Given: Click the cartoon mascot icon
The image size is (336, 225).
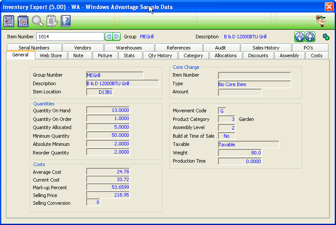Looking at the screenshot, I should 320,21.
